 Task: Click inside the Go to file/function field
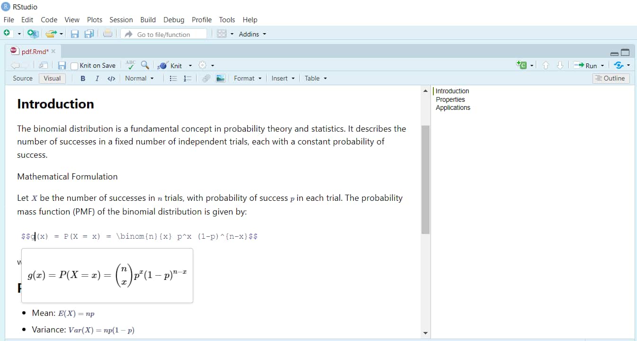tap(163, 34)
